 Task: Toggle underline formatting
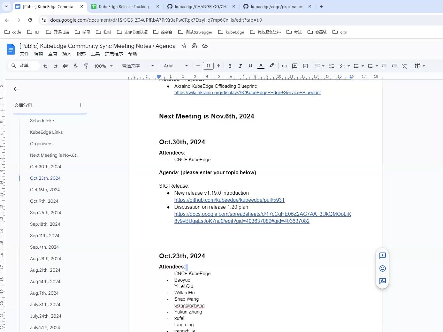pyautogui.click(x=250, y=66)
